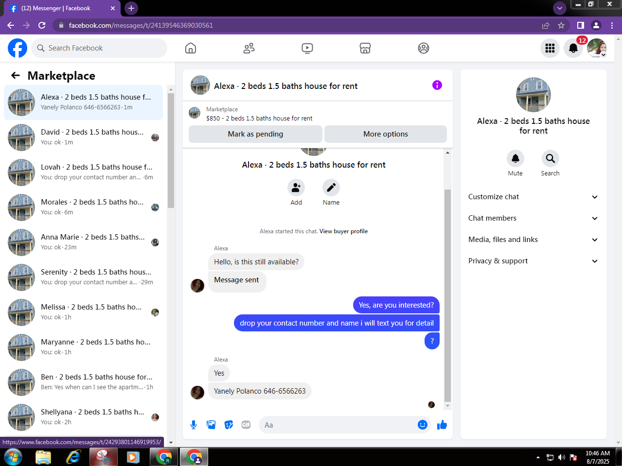Select the 'Hello, is this still available?' message

tap(256, 262)
